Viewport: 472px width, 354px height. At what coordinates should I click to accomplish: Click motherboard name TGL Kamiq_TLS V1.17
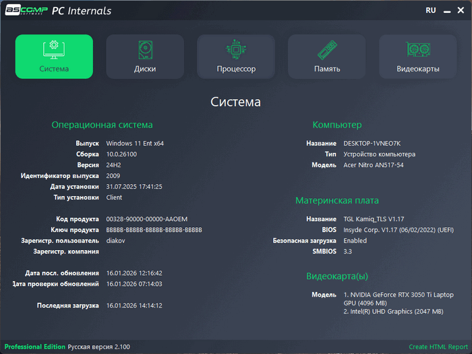[x=374, y=219]
